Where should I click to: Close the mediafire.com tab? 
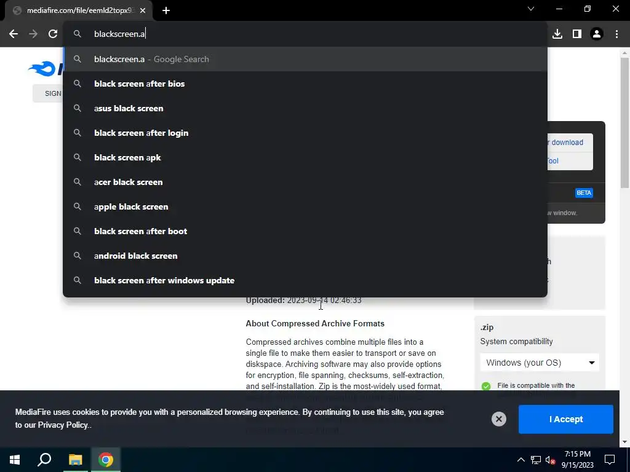point(143,10)
